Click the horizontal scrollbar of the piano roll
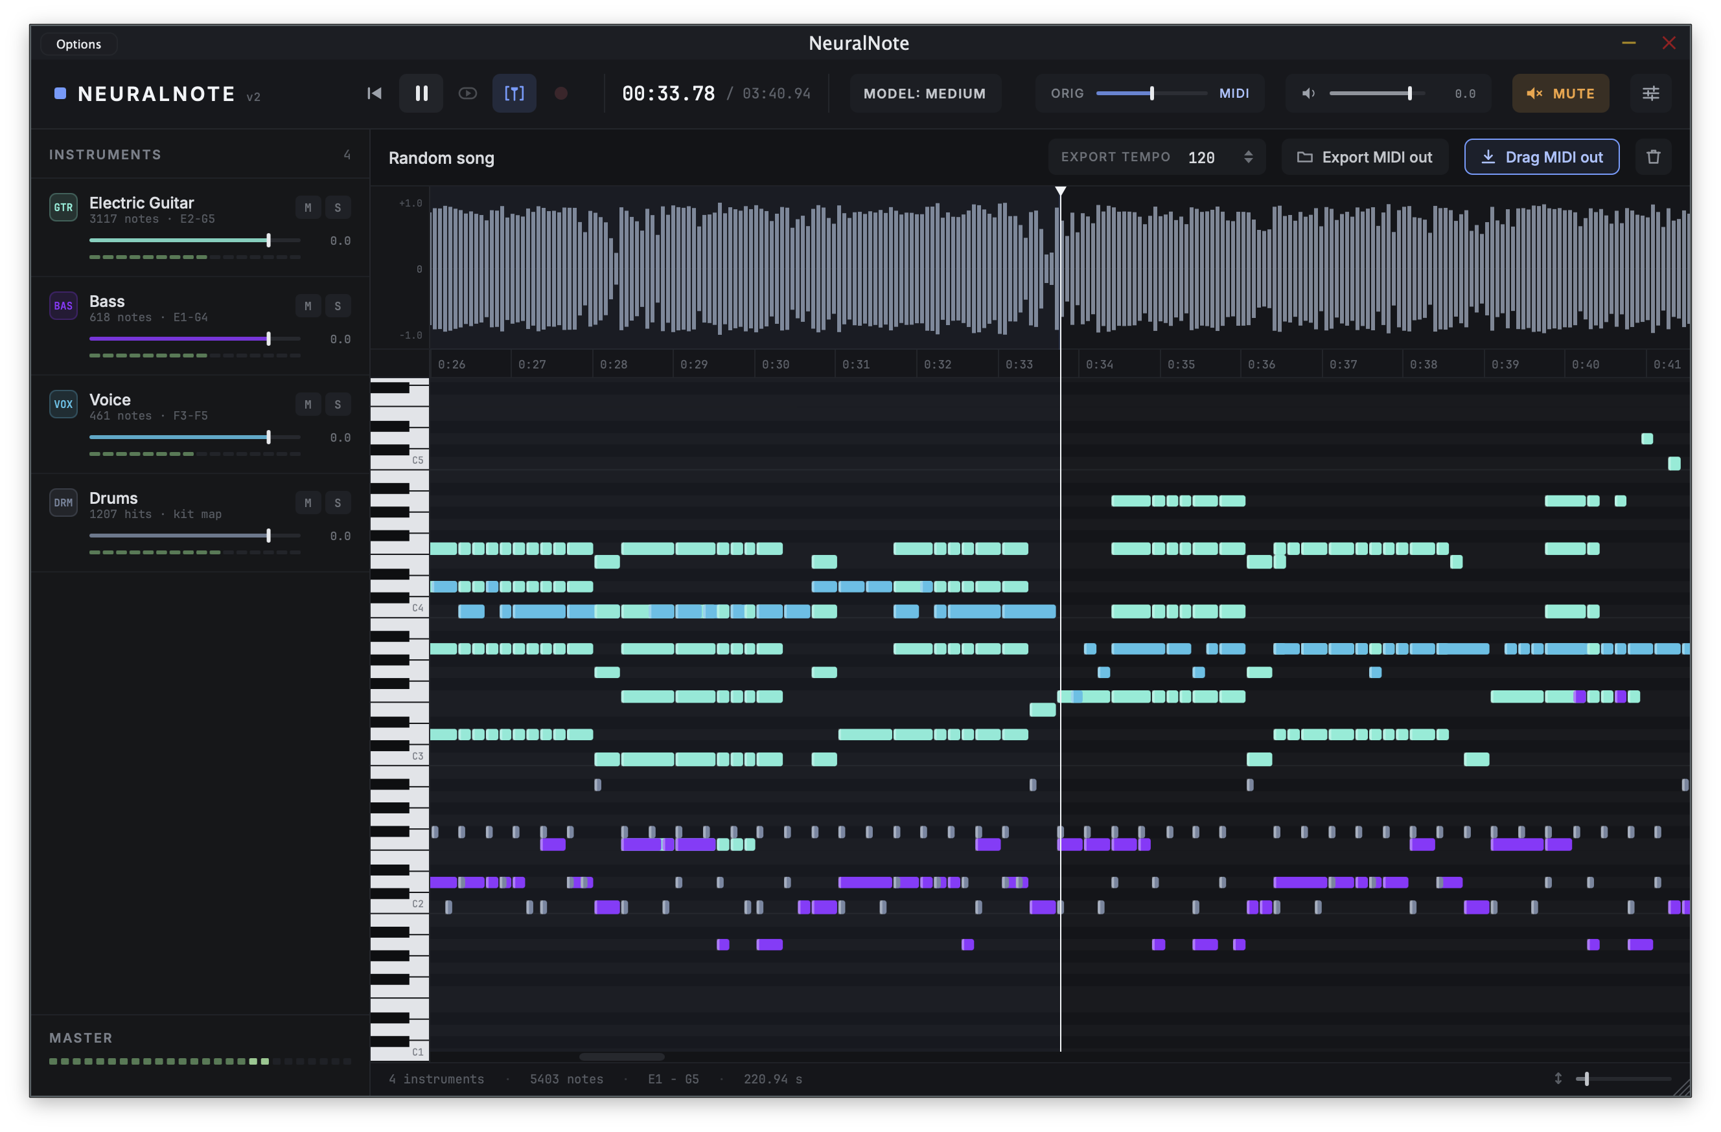 (x=622, y=1057)
